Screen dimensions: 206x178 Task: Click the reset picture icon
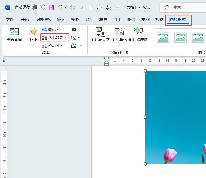[x=74, y=46]
